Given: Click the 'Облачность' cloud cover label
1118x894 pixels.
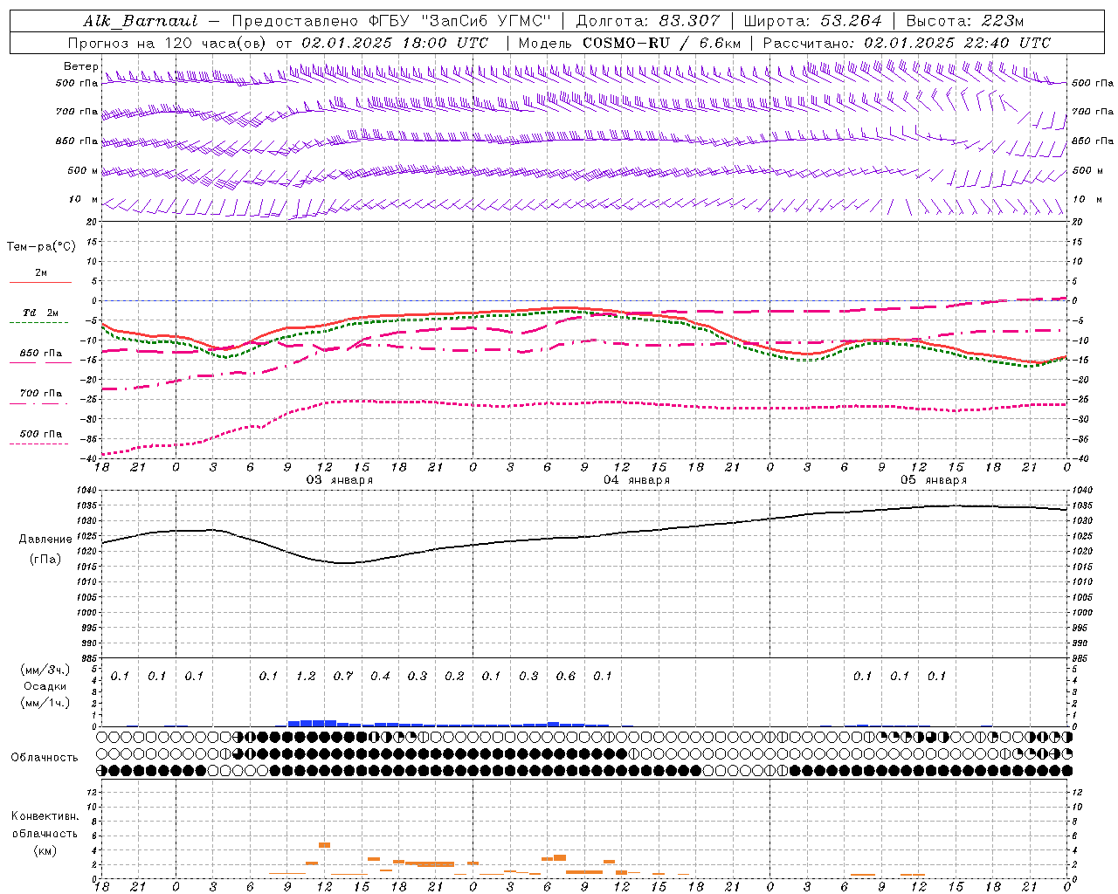Looking at the screenshot, I should [x=45, y=758].
